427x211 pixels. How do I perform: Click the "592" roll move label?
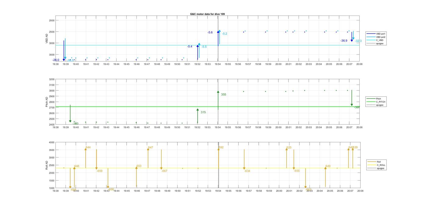pos(221,148)
